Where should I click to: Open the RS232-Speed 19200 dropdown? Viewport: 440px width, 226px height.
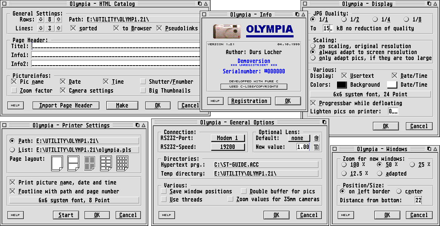[x=228, y=147]
